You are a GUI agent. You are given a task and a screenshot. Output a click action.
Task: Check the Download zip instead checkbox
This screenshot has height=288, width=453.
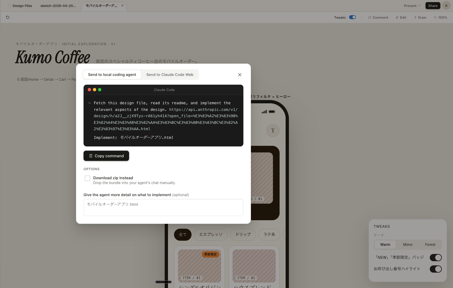point(87,178)
